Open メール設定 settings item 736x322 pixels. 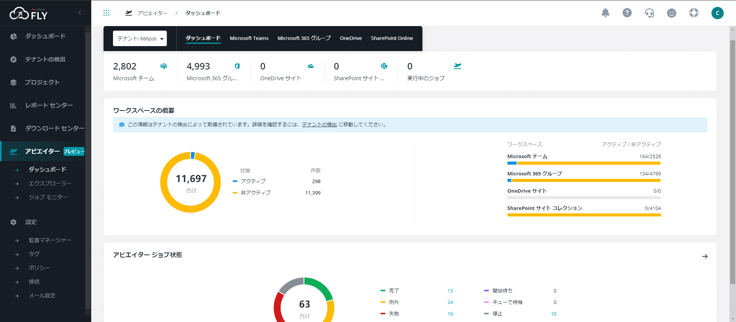pyautogui.click(x=42, y=296)
